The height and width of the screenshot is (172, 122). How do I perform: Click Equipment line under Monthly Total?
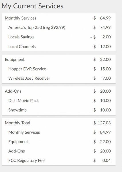[x=58, y=142]
